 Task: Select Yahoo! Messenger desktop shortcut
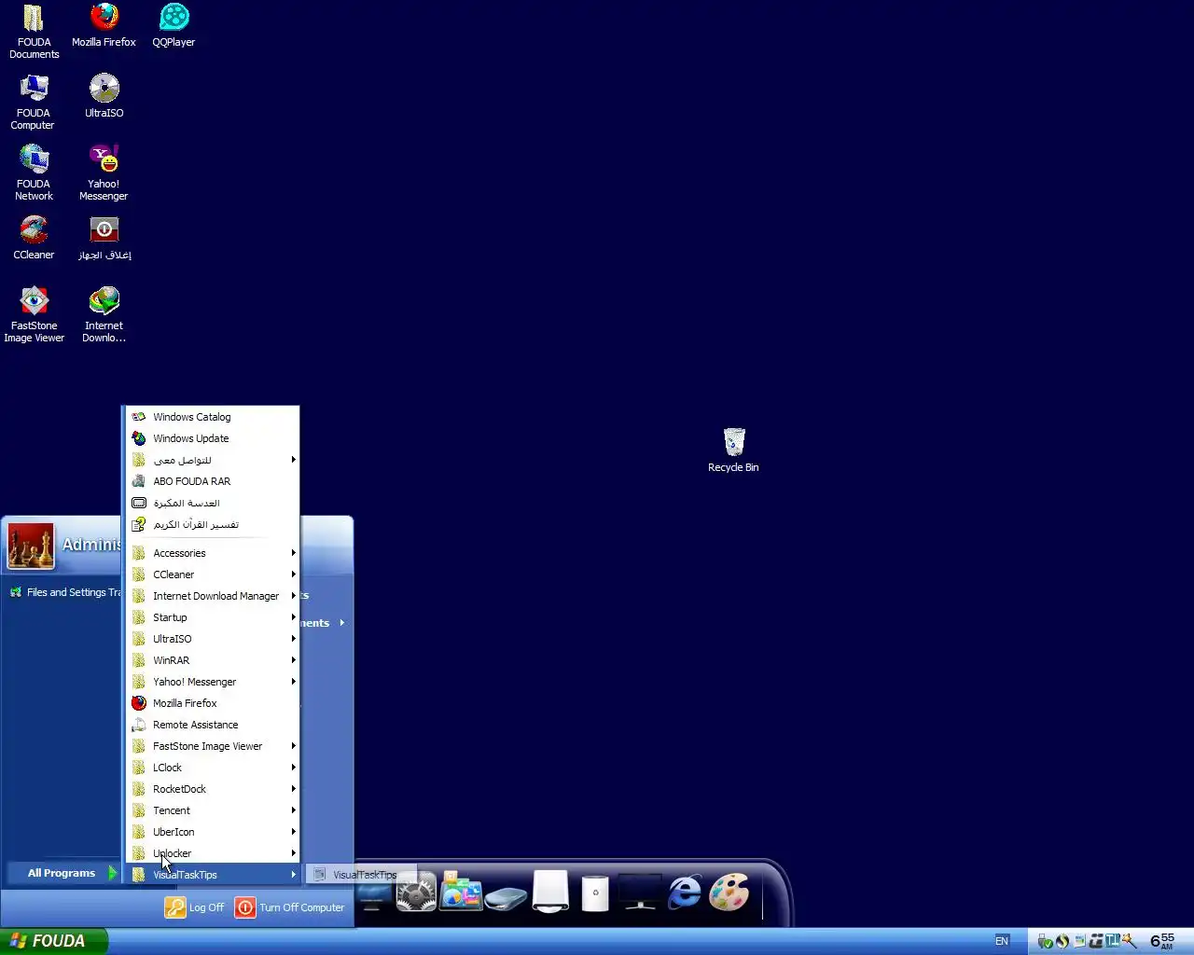pyautogui.click(x=104, y=173)
